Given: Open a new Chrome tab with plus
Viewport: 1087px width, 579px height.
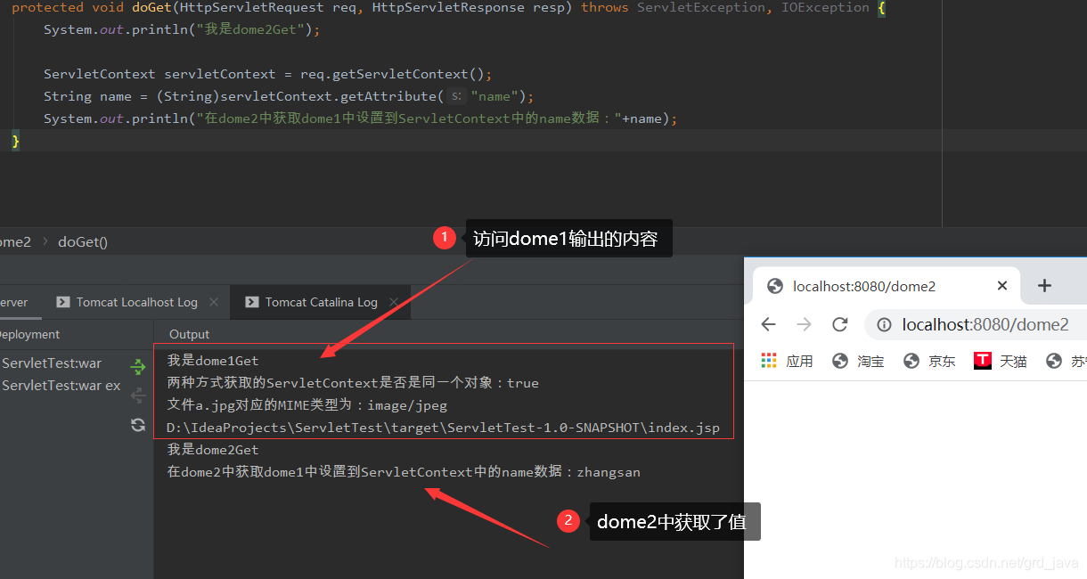Looking at the screenshot, I should (x=1045, y=285).
